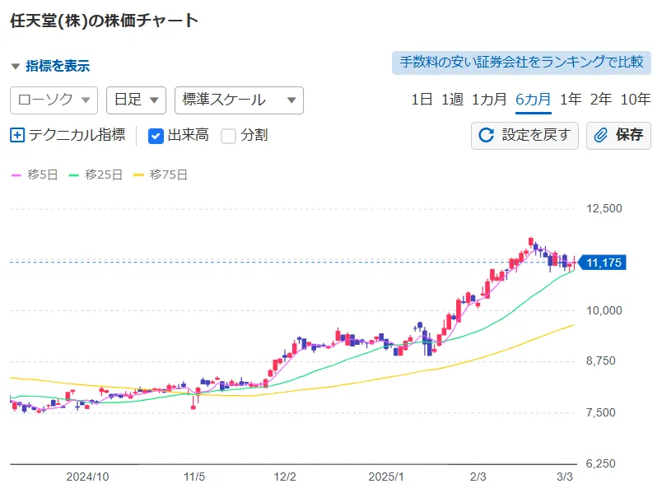The height and width of the screenshot is (493, 662).
Task: Click the paperclip save icon
Action: [600, 136]
